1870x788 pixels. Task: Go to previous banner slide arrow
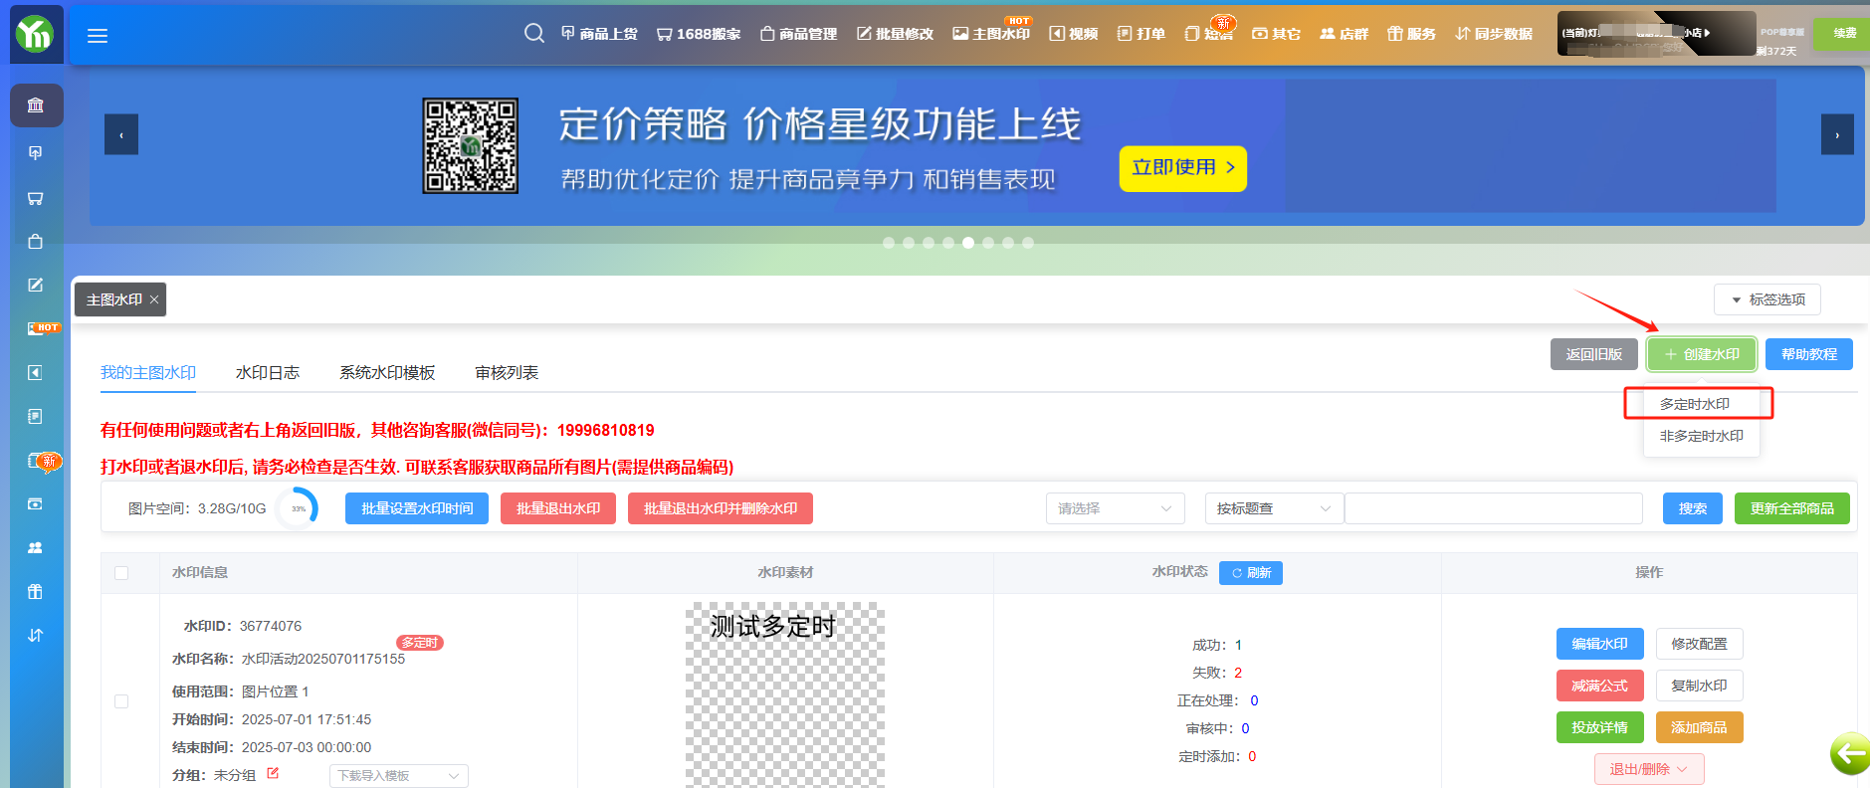(121, 134)
